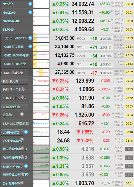Open the Twitter icon for サンデーダウCFD
This screenshot has width=134, height=187.
(30, 38)
